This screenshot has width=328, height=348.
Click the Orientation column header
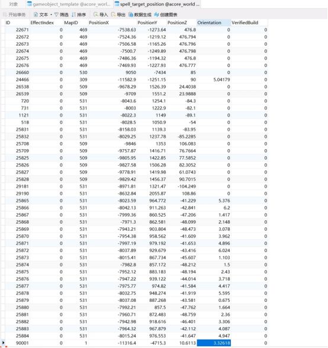(214, 22)
